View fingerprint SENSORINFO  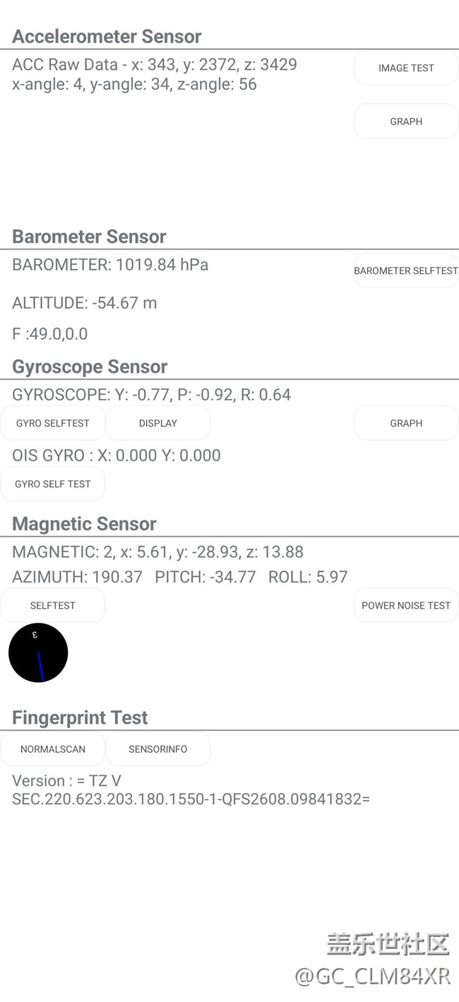(x=158, y=749)
